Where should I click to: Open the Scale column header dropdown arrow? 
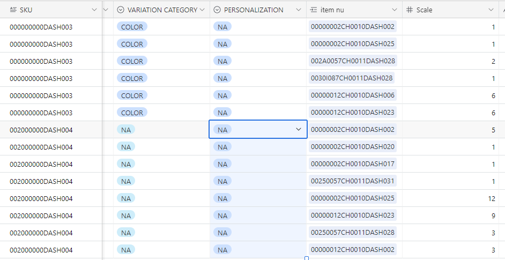click(491, 10)
